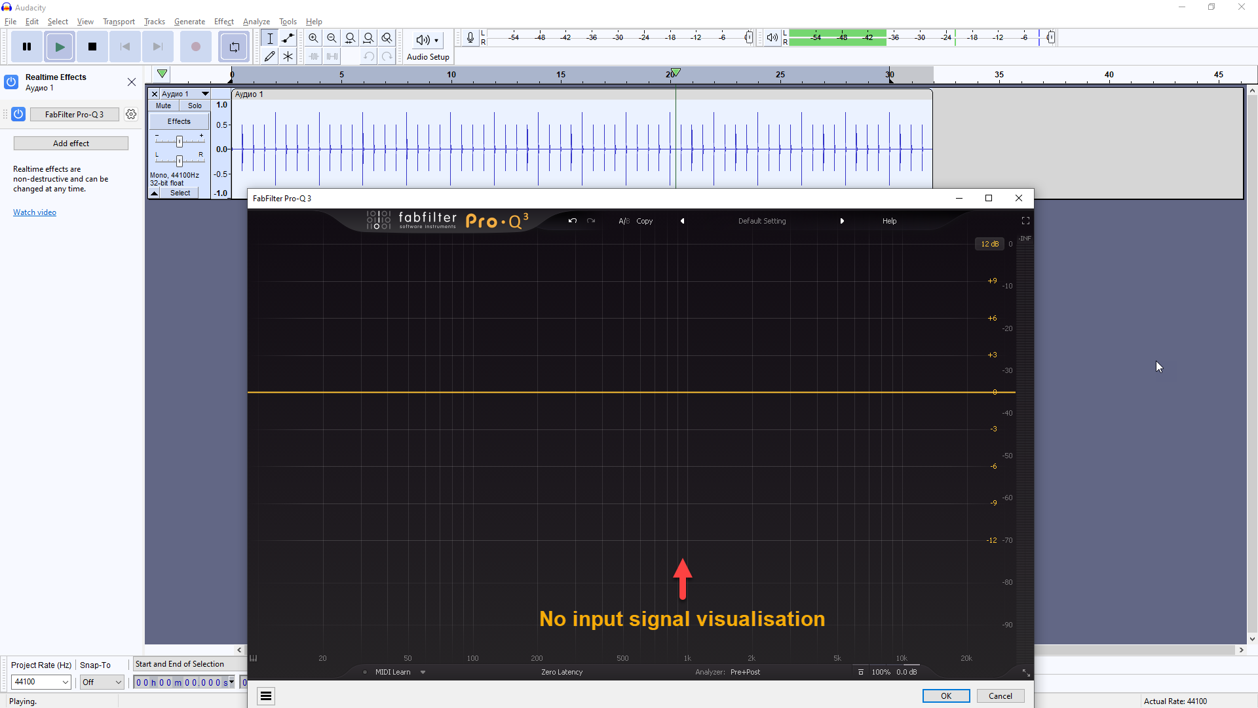Click the track gain slider handle
Viewport: 1258px width, 708px height.
point(179,142)
